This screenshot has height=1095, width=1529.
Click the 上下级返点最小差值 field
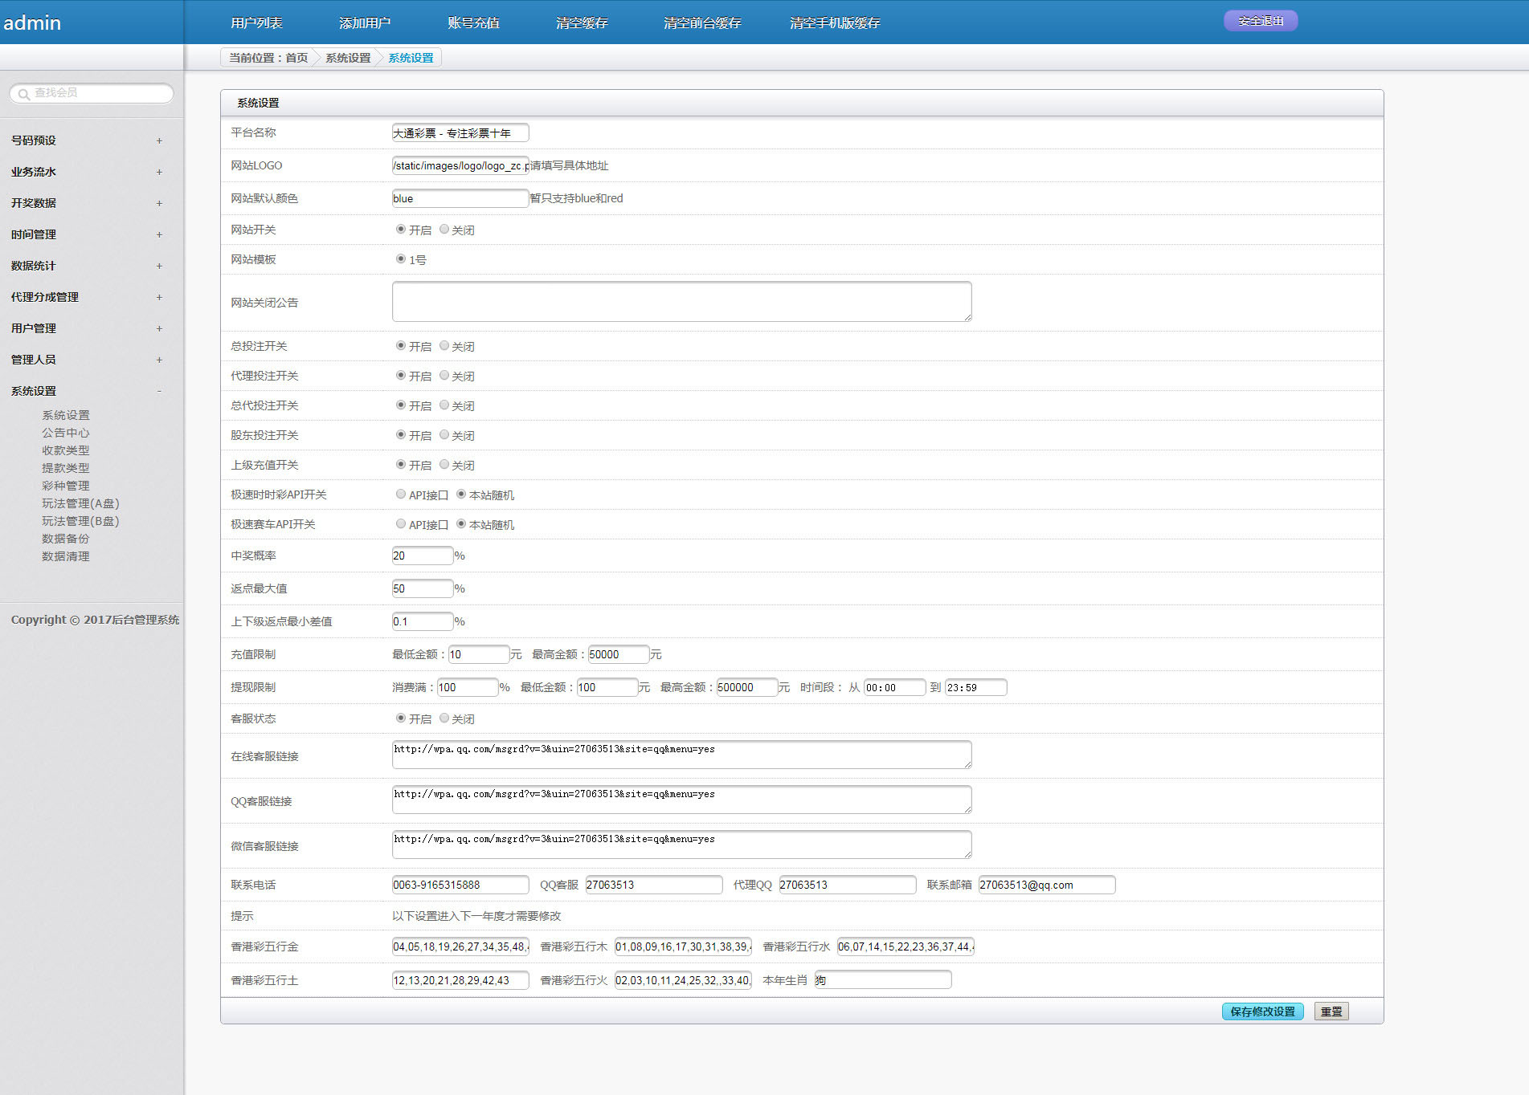[x=423, y=621]
